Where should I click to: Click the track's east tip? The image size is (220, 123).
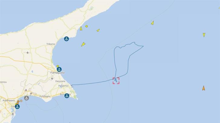[143, 46]
